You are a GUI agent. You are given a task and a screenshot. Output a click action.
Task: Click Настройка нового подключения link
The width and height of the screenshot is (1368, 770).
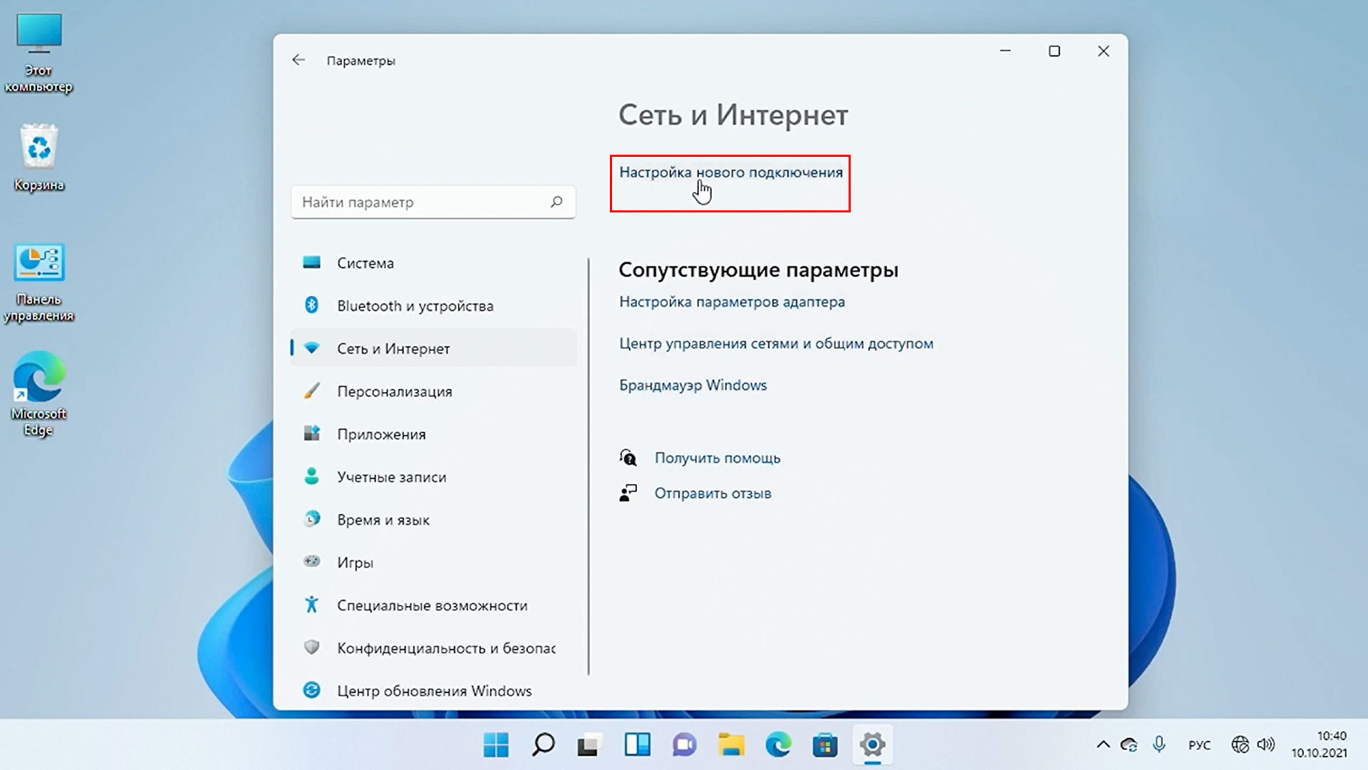(730, 173)
